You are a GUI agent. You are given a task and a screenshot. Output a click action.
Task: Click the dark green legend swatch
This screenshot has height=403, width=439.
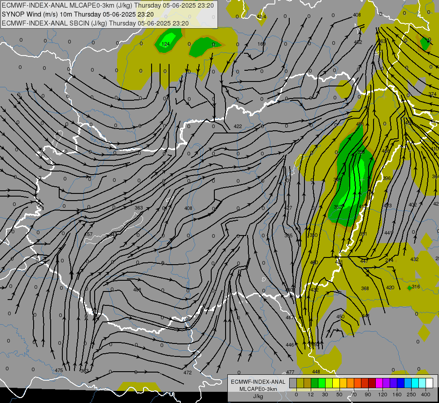coord(314,383)
